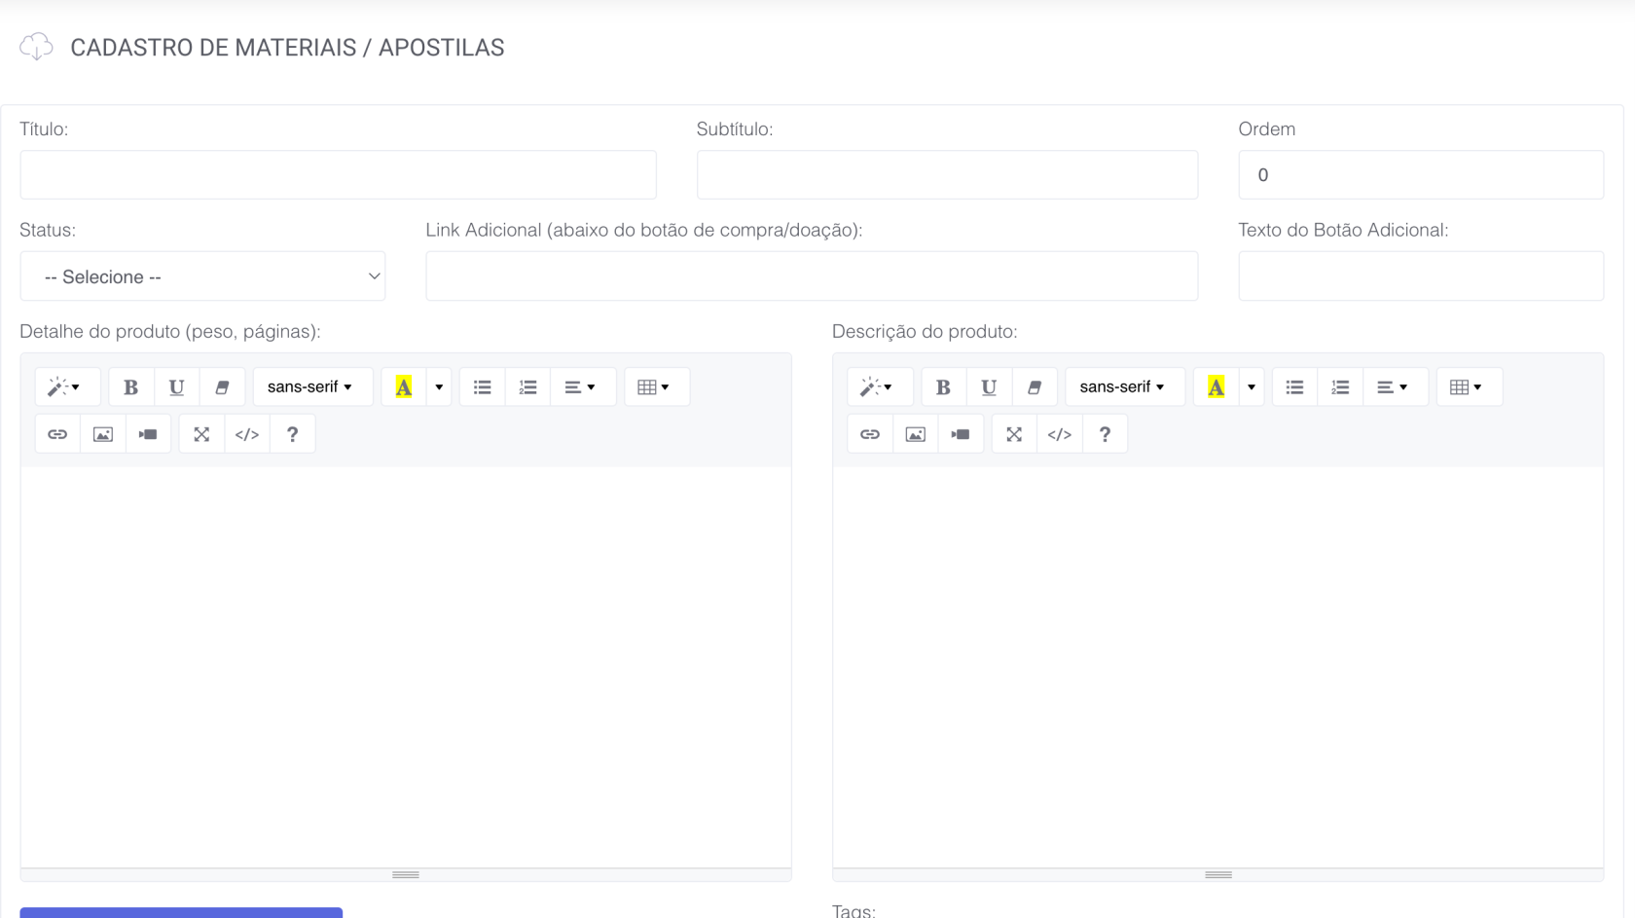The image size is (1635, 918).
Task: Expand paragraph alignment dropdown in Descrição editor
Action: click(x=1393, y=387)
